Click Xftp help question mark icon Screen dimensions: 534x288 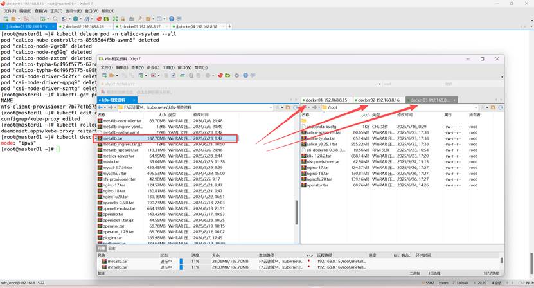(x=245, y=75)
